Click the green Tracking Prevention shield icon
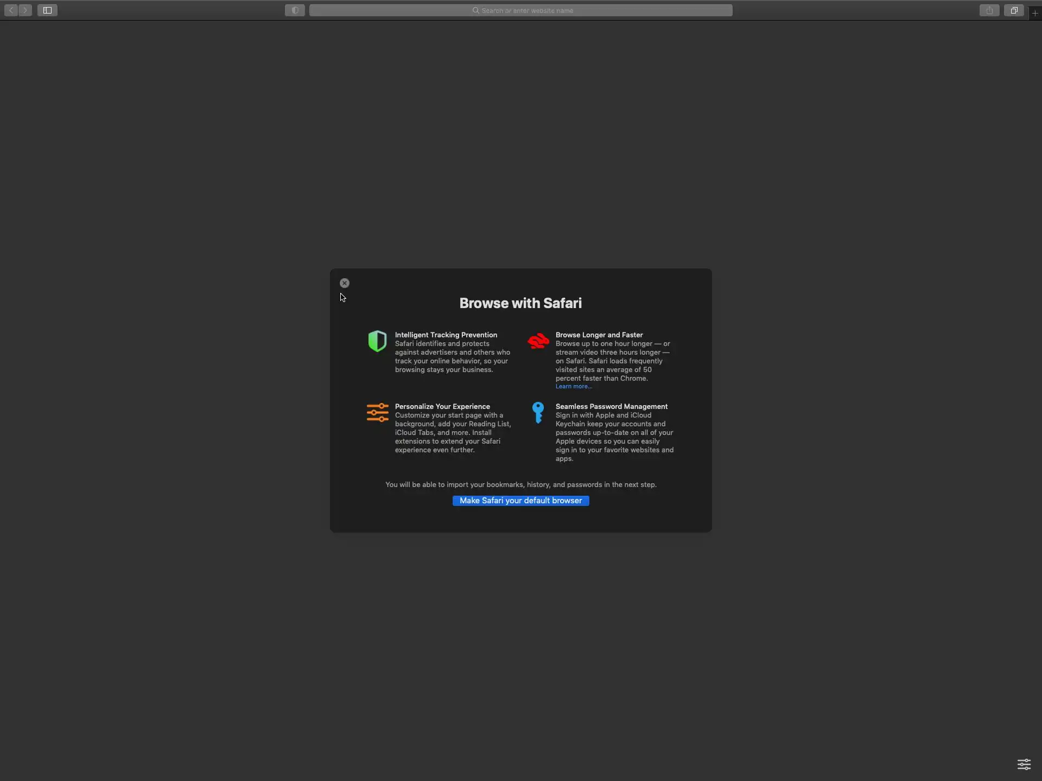Image resolution: width=1042 pixels, height=781 pixels. tap(377, 341)
